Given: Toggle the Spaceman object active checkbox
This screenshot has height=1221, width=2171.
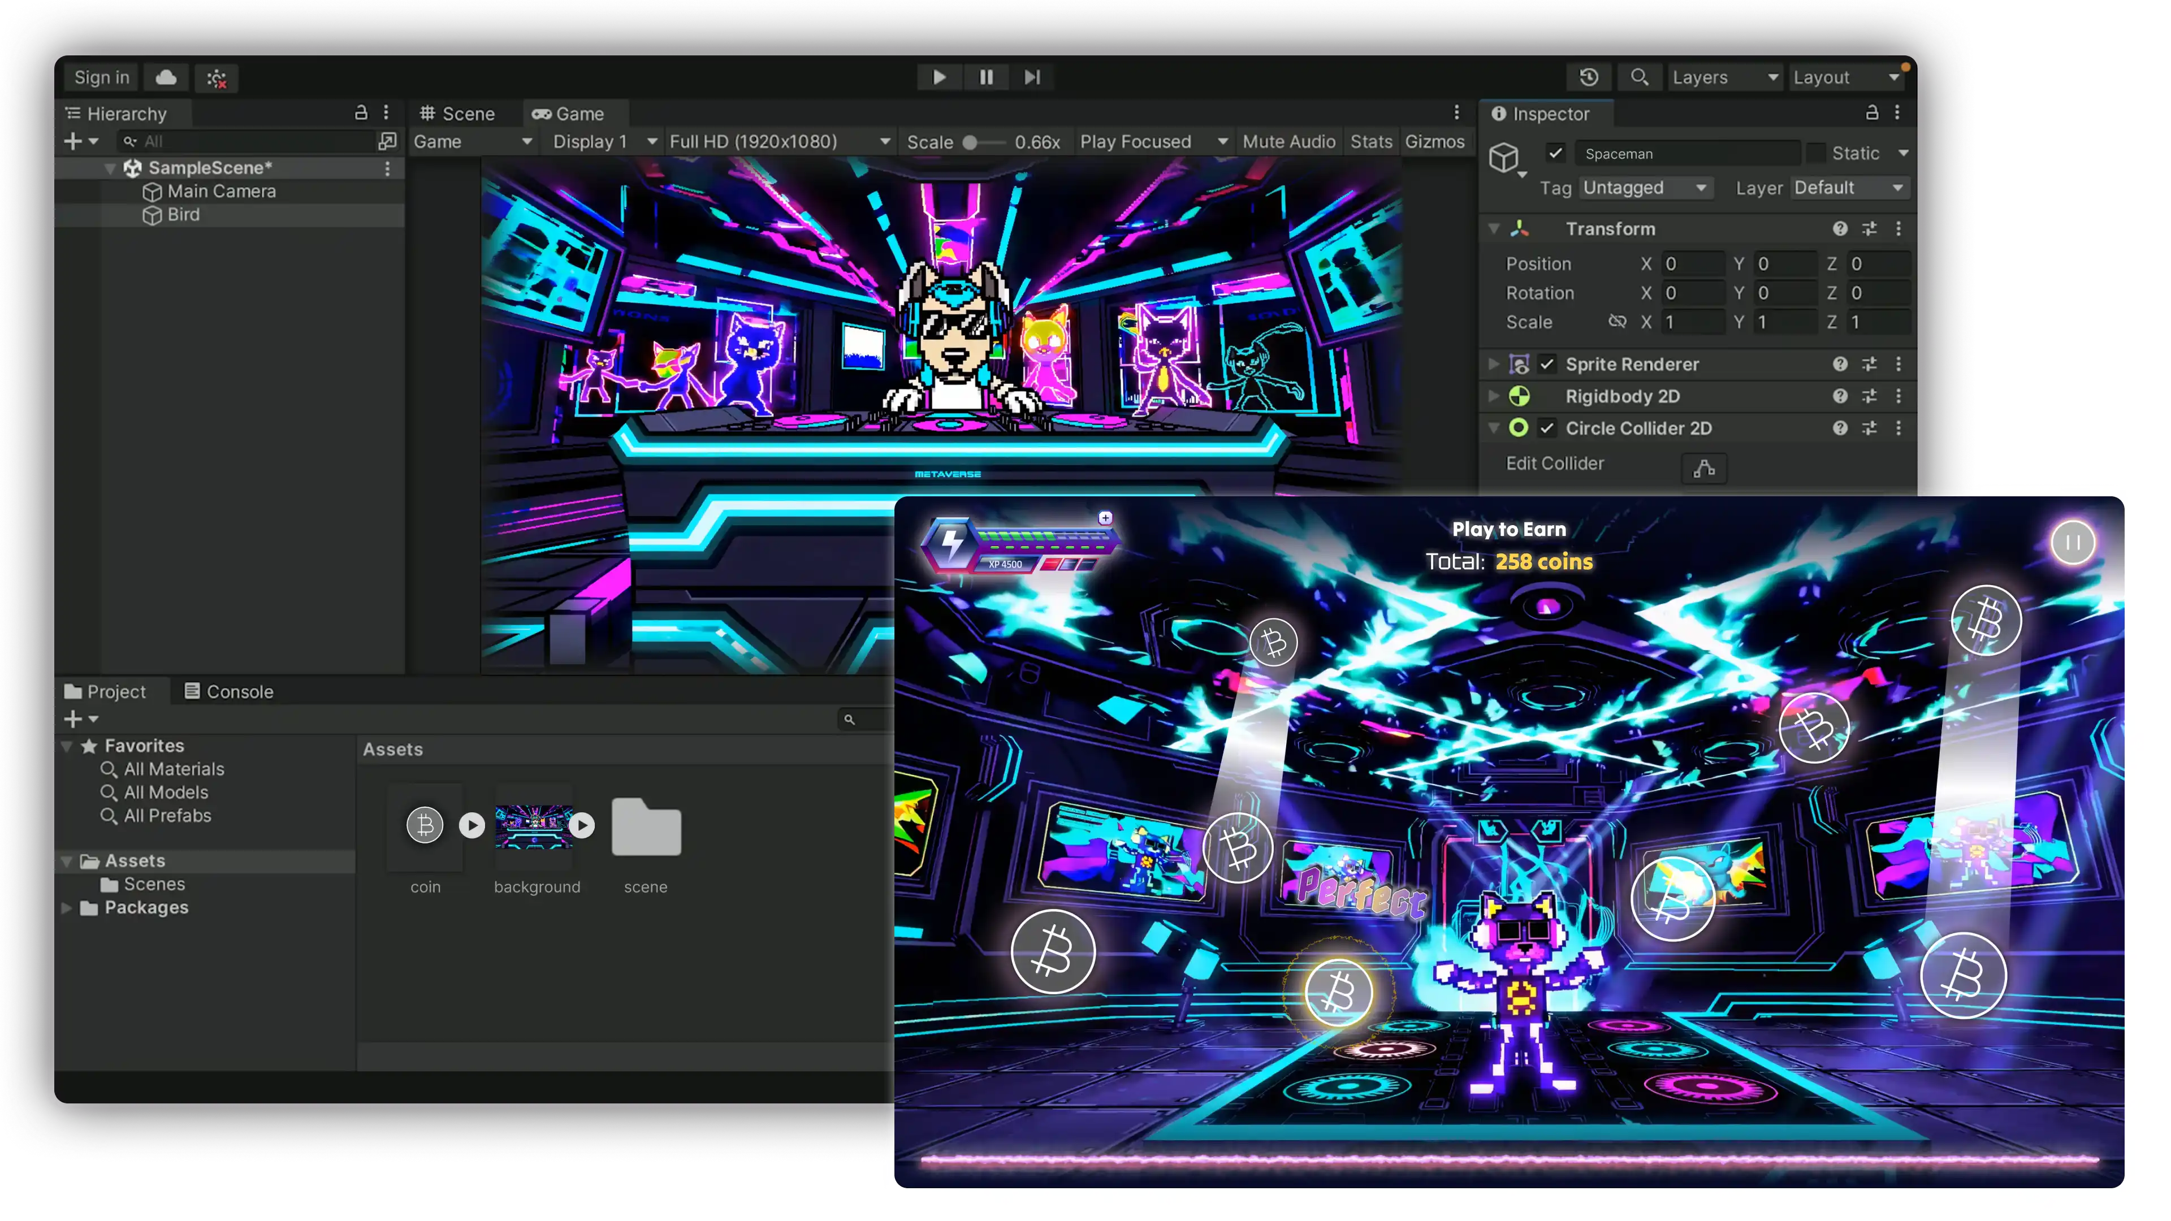Looking at the screenshot, I should [x=1556, y=153].
